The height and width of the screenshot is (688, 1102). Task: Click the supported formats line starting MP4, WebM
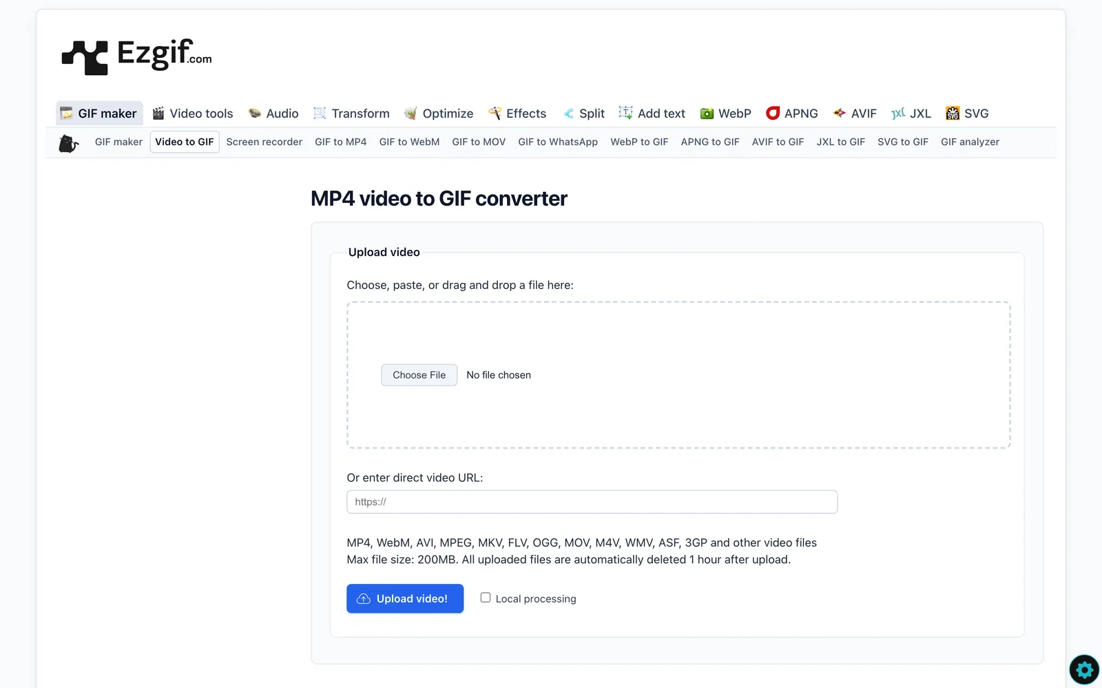pos(582,543)
